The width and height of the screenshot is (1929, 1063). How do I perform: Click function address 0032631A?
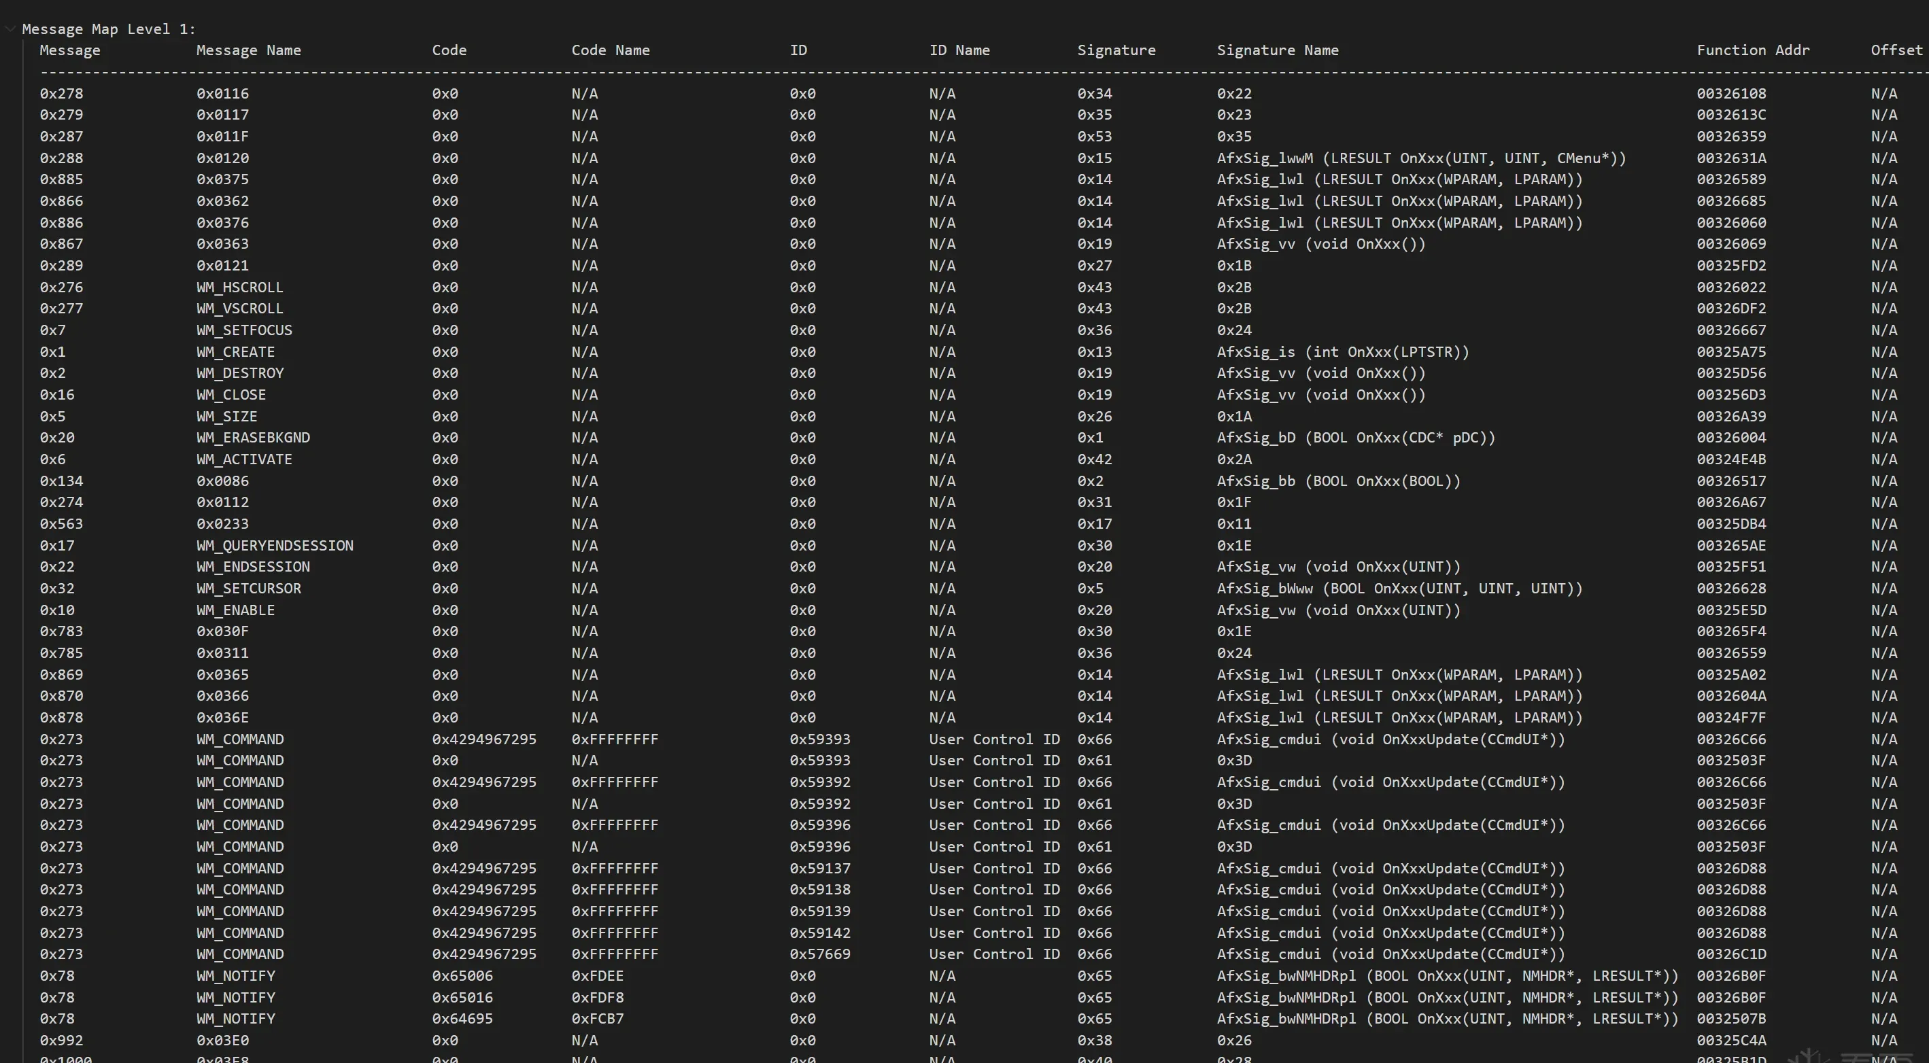(1731, 158)
